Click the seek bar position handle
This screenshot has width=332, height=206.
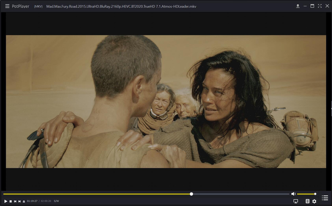192,194
